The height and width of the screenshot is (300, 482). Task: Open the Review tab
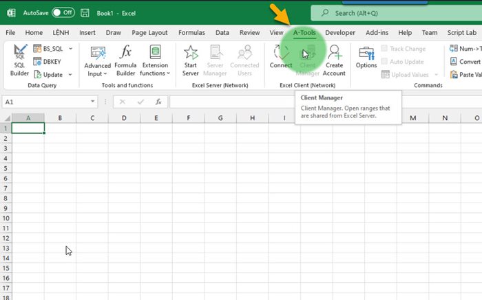[x=249, y=32]
